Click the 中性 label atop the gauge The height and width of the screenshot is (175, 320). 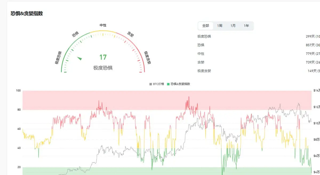tap(103, 25)
